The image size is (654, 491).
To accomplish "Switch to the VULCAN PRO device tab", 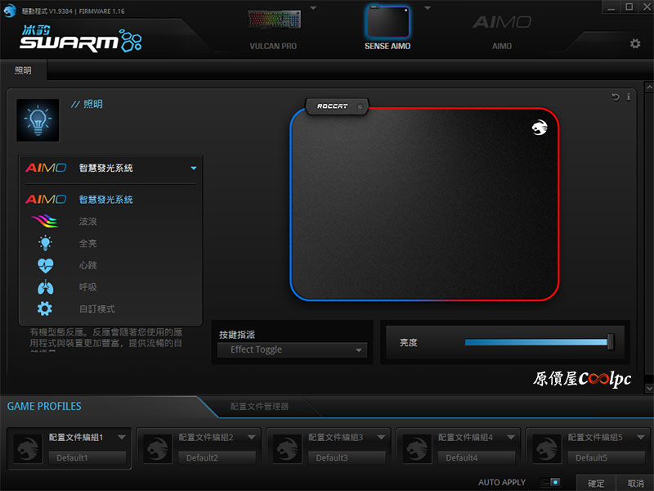I will 273,29.
